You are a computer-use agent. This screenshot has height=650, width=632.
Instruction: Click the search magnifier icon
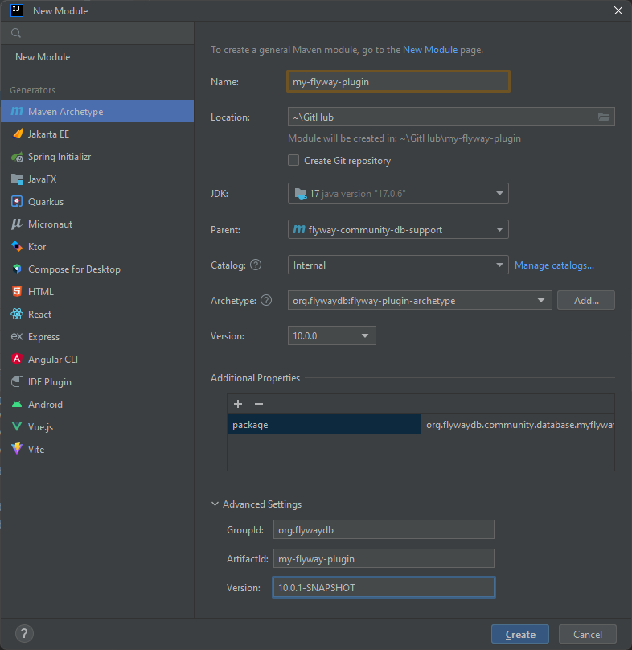pyautogui.click(x=16, y=33)
